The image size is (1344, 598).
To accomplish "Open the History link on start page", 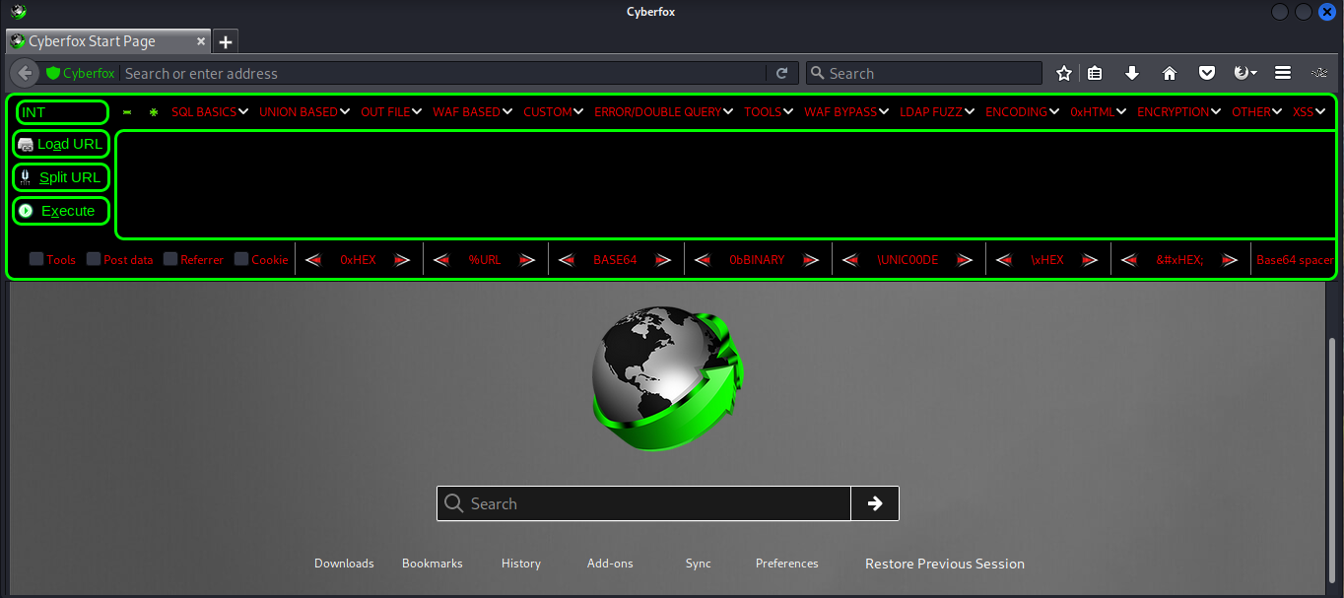I will [x=521, y=564].
